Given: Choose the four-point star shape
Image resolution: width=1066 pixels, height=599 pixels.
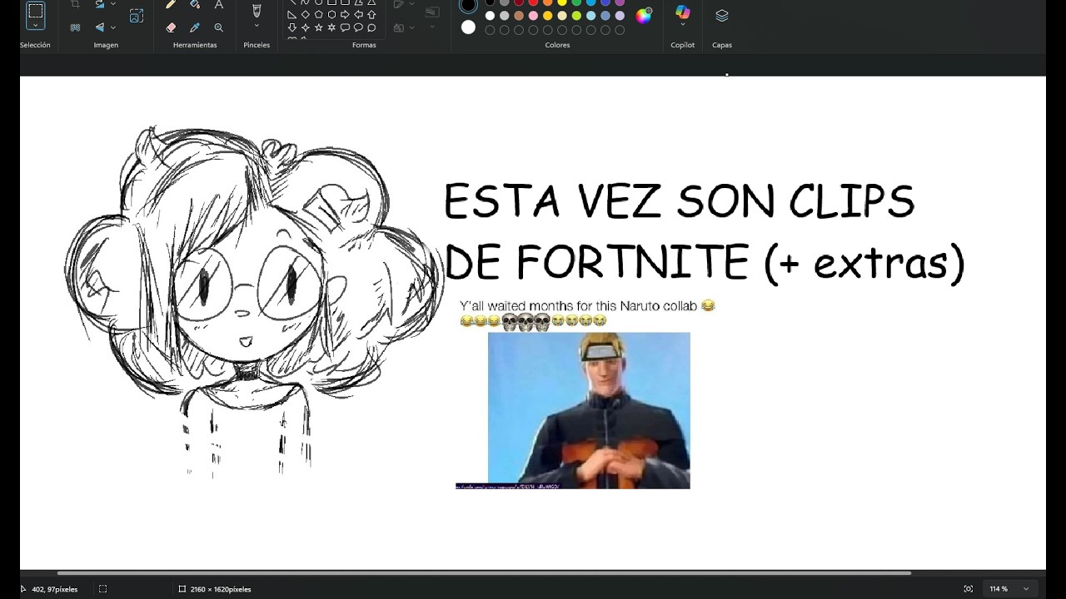Looking at the screenshot, I should click(x=306, y=27).
